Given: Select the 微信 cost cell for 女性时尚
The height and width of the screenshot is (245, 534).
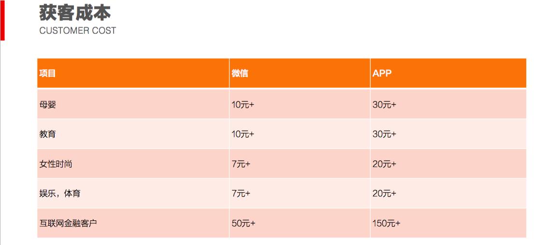Looking at the screenshot, I should point(241,164).
